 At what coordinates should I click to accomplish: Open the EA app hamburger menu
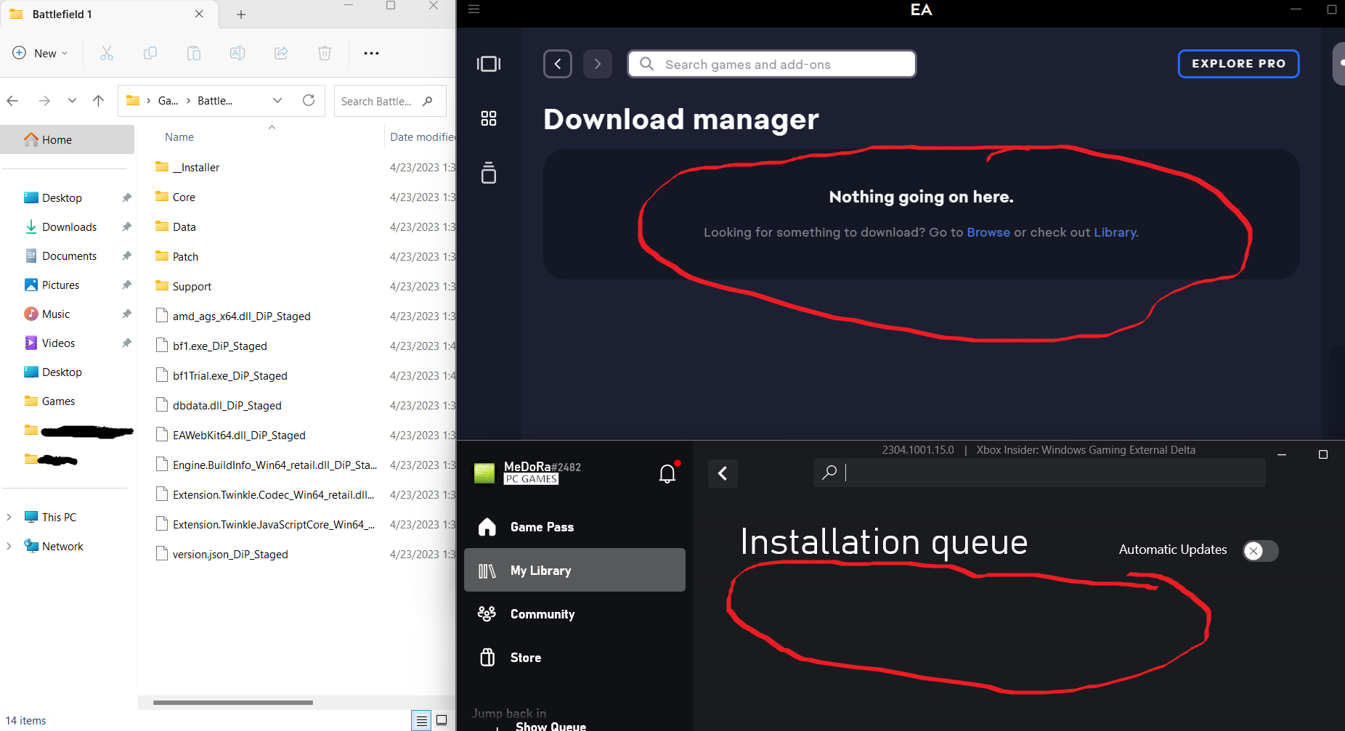(x=474, y=9)
